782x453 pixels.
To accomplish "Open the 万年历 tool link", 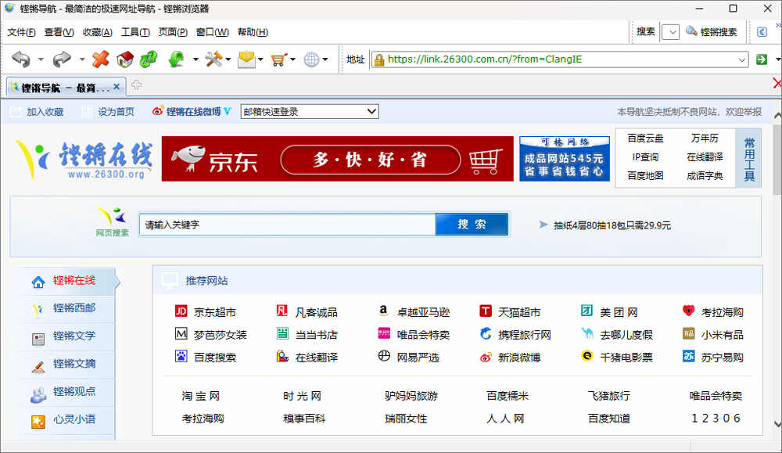I will pos(705,138).
